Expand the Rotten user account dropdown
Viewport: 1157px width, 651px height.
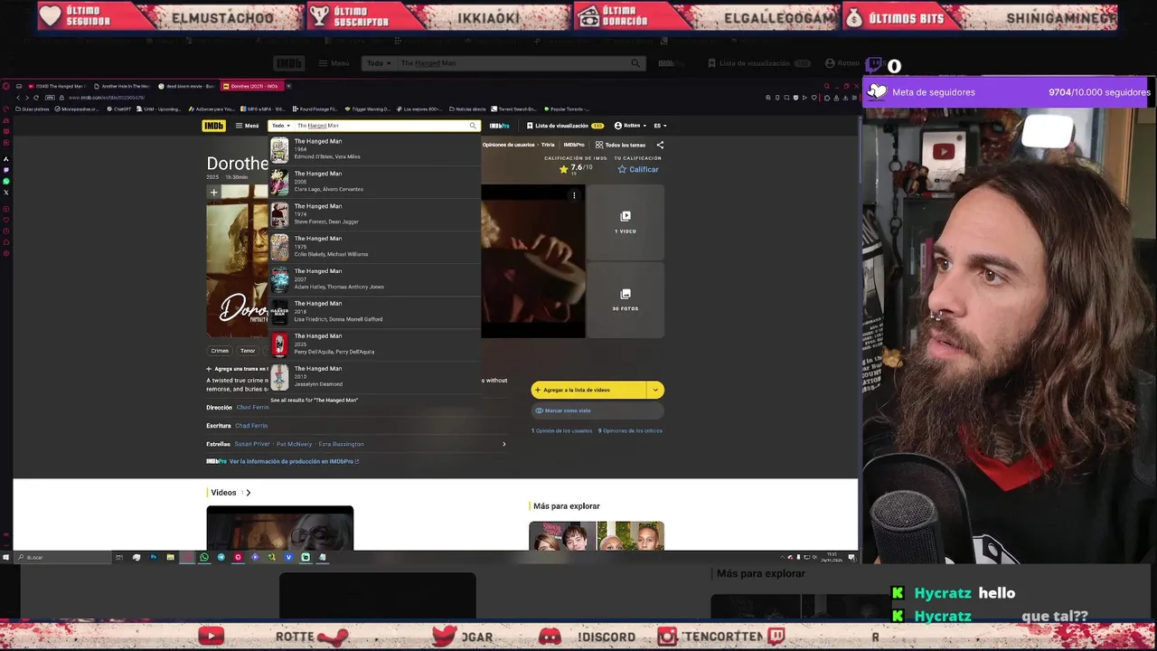630,126
